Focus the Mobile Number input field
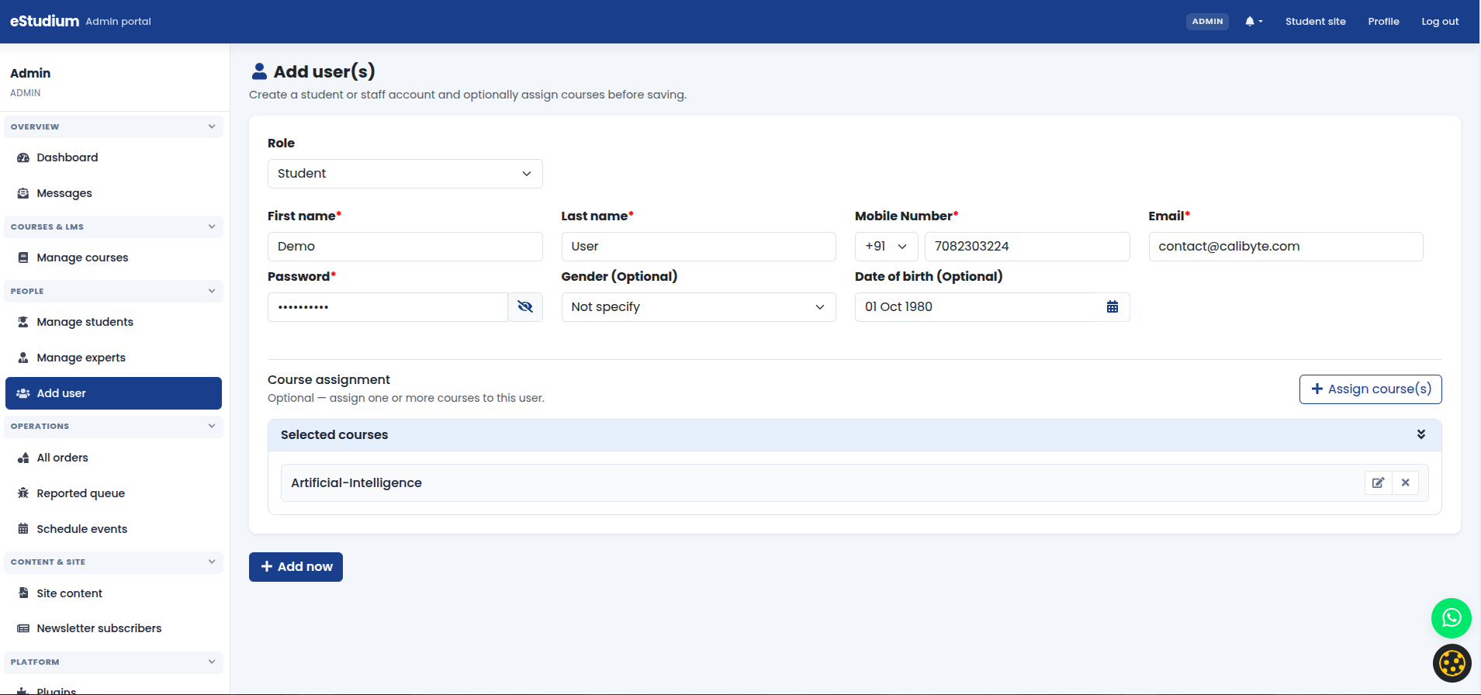 (x=1027, y=247)
